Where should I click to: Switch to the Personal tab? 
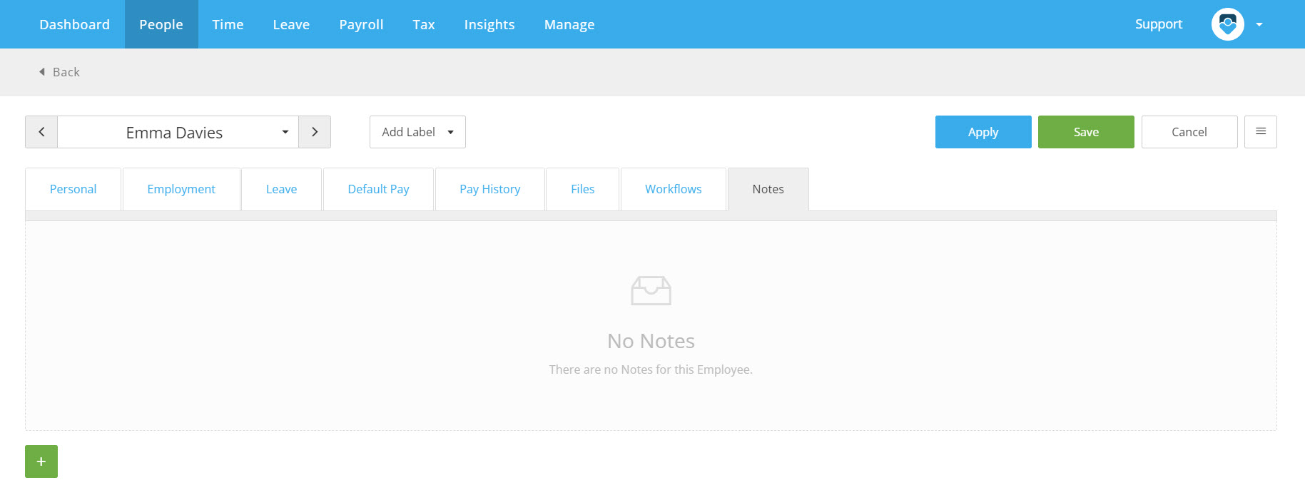(x=73, y=189)
